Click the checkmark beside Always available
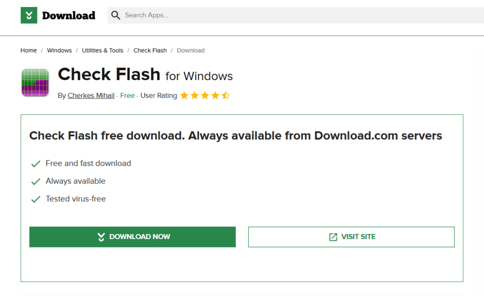The image size is (484, 296). [x=35, y=181]
